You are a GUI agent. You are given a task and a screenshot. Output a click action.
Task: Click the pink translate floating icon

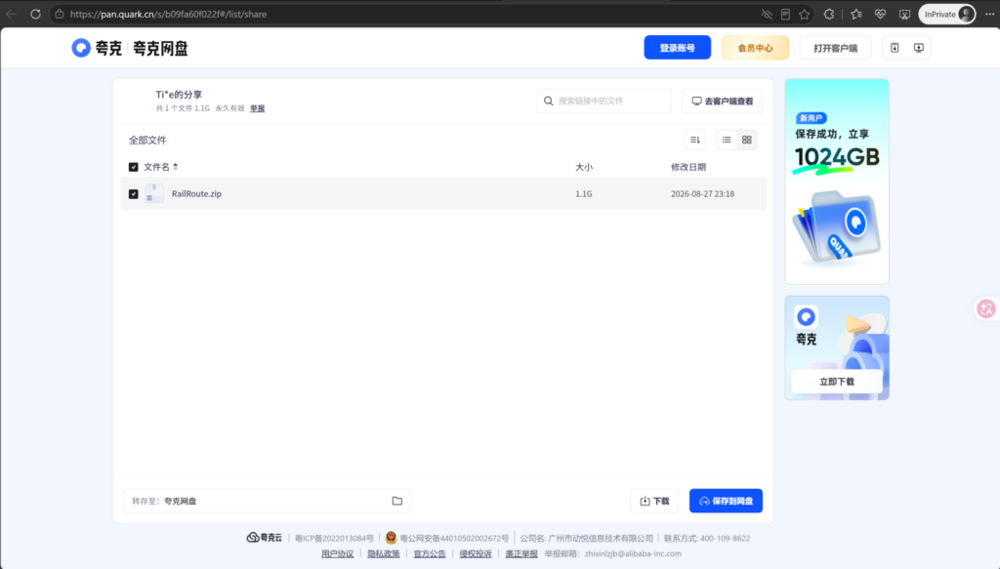pos(986,309)
